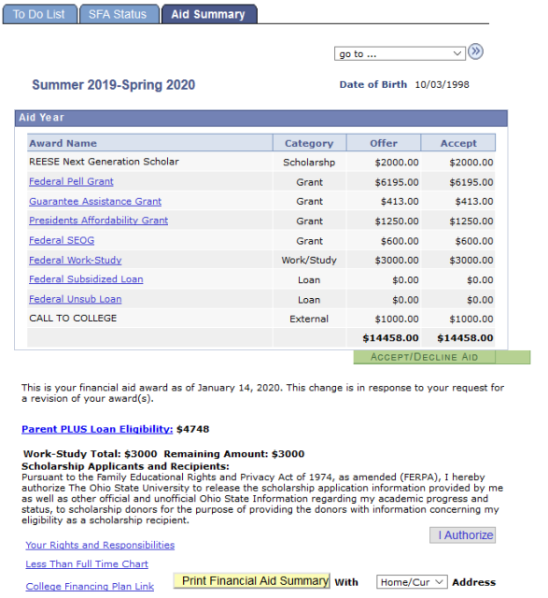The width and height of the screenshot is (548, 598).
Task: Open the Home/Cur address dropdown
Action: [412, 582]
